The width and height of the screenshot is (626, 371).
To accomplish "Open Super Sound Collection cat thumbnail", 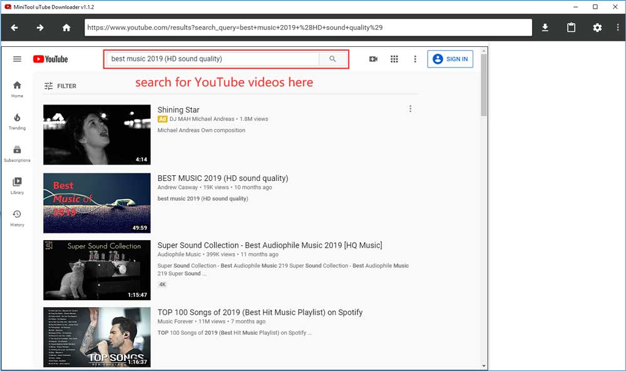I will tap(97, 270).
